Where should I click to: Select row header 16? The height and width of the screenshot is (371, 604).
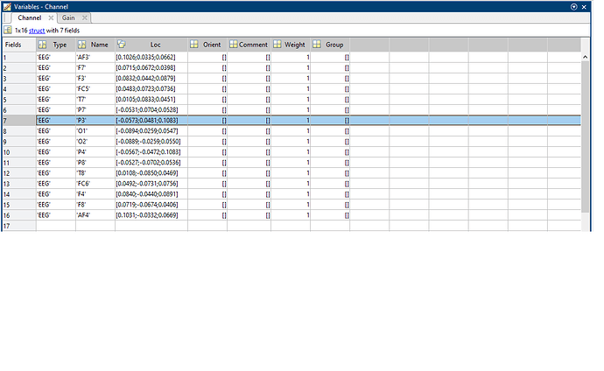coord(19,215)
